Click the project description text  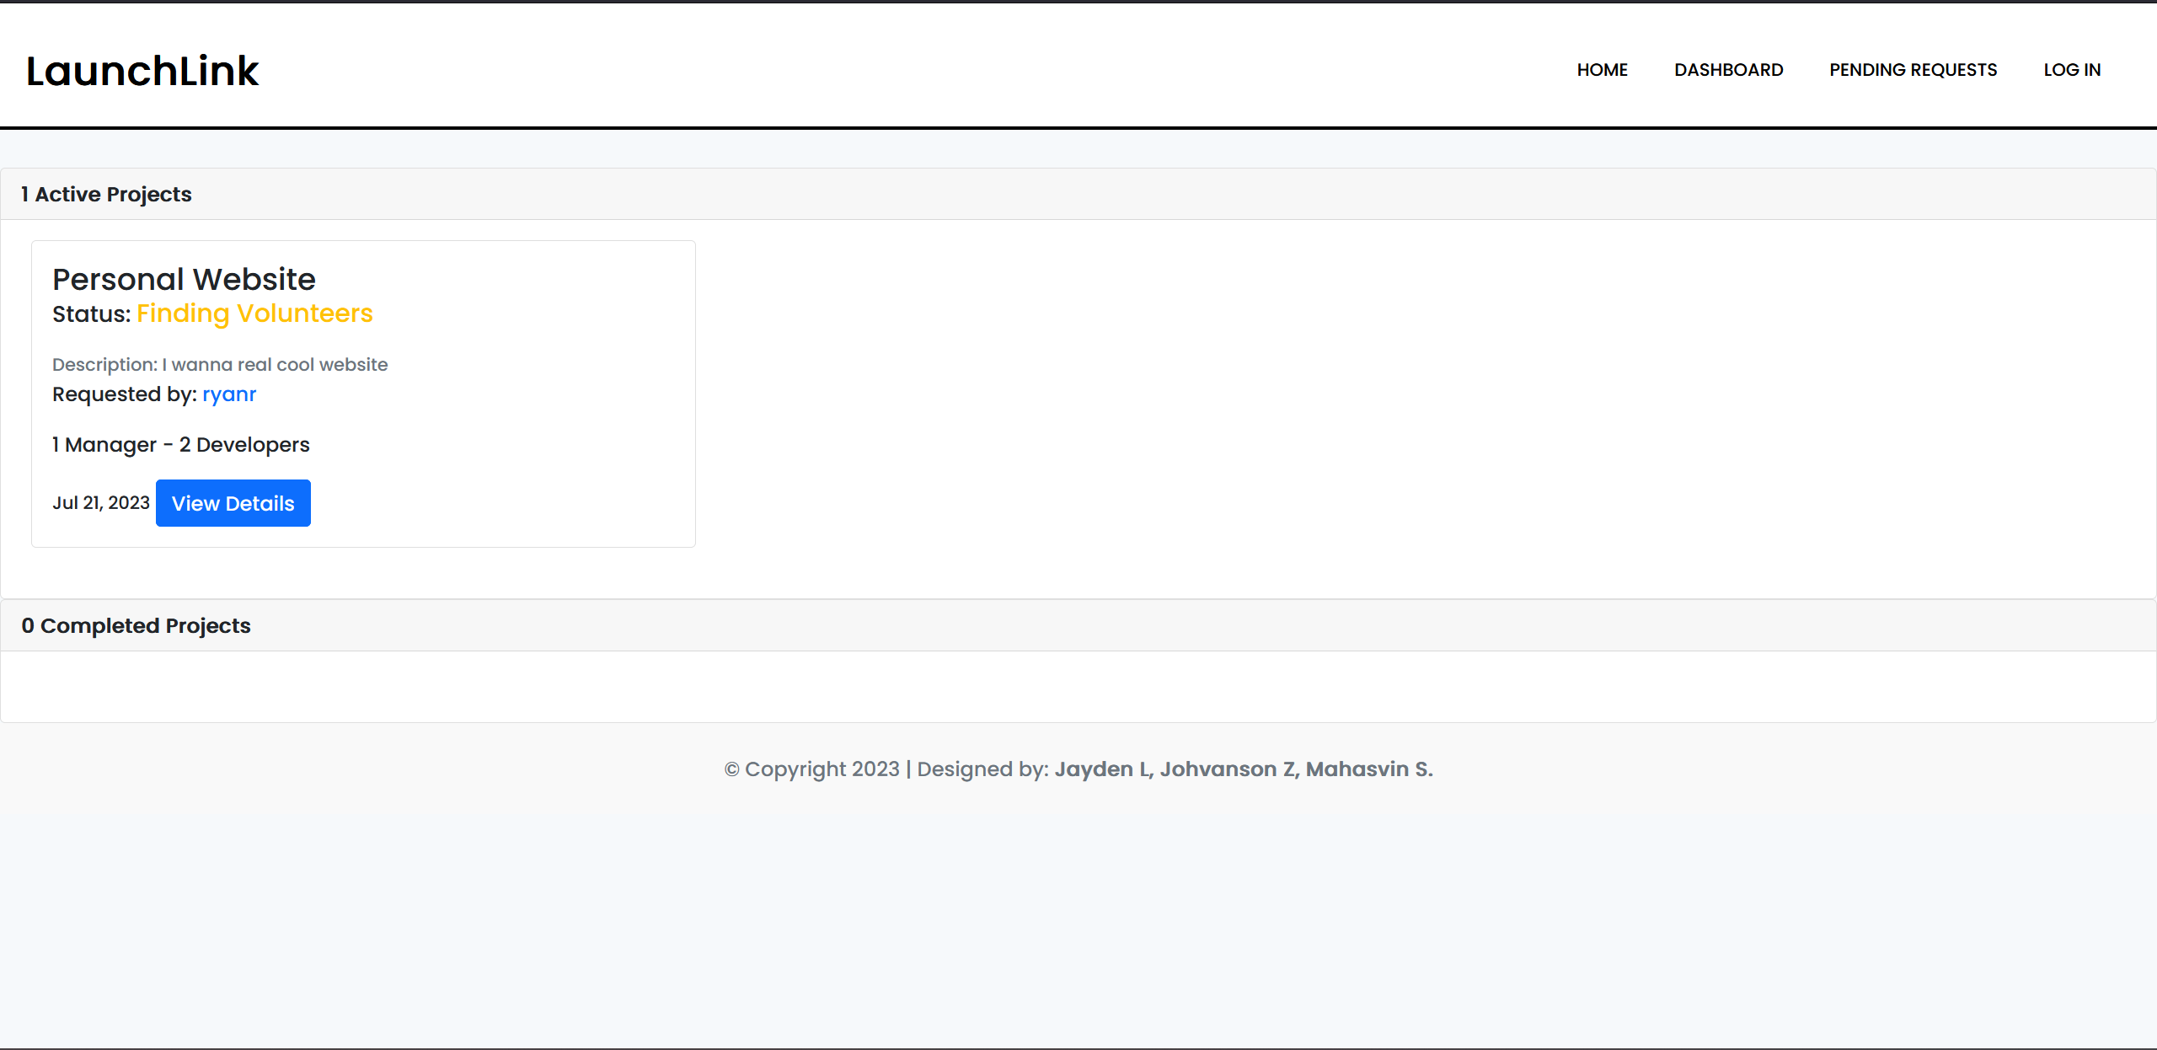point(220,365)
